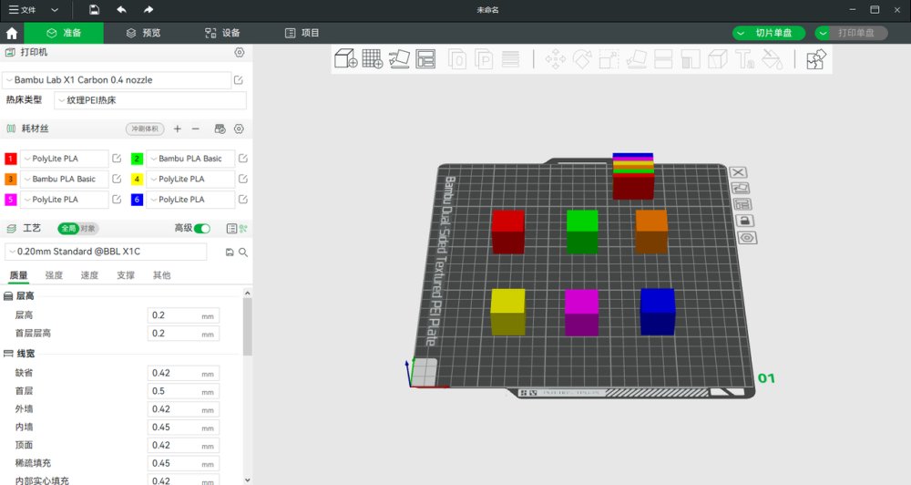Switch the 全局/对象 global-object toggle
The height and width of the screenshot is (485, 911).
(x=77, y=228)
